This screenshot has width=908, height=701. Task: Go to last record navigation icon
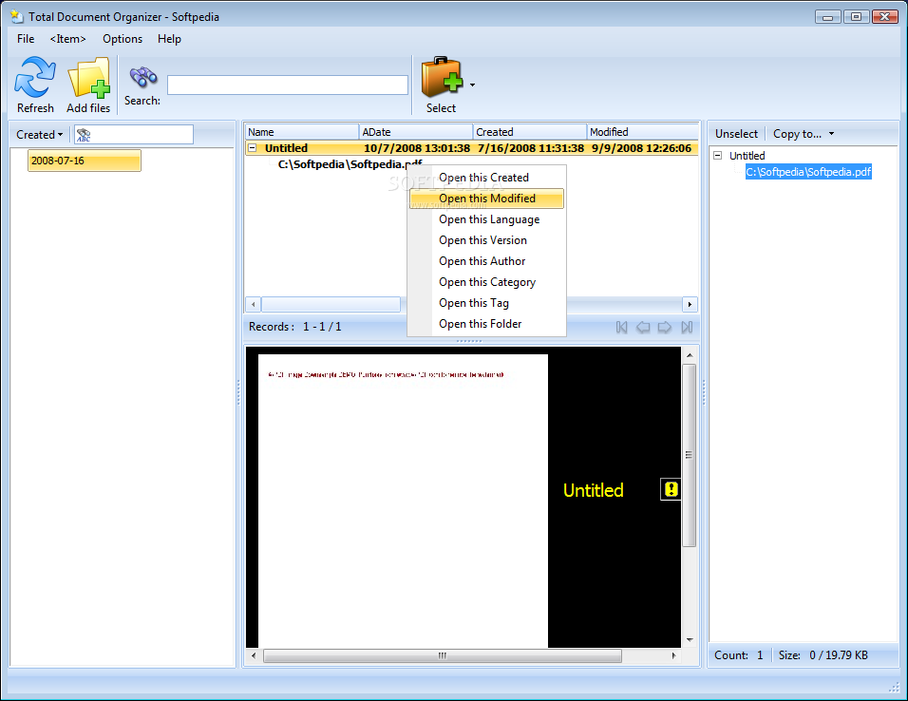(x=687, y=328)
